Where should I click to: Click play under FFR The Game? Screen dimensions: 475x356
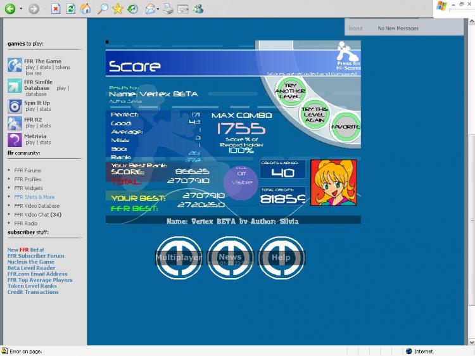click(30, 67)
